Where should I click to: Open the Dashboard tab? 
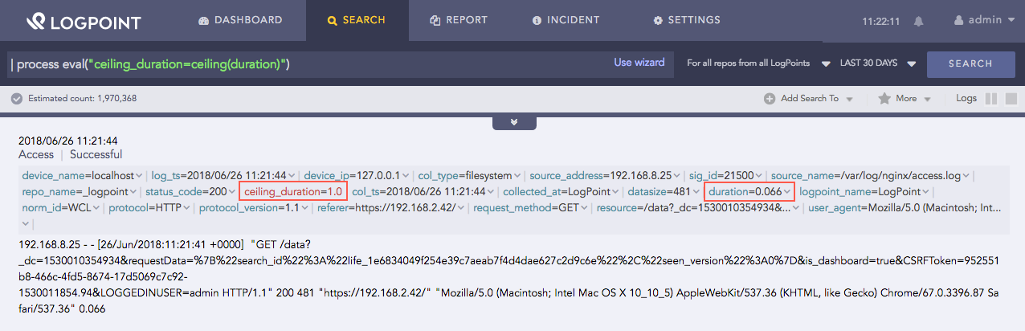click(x=240, y=20)
